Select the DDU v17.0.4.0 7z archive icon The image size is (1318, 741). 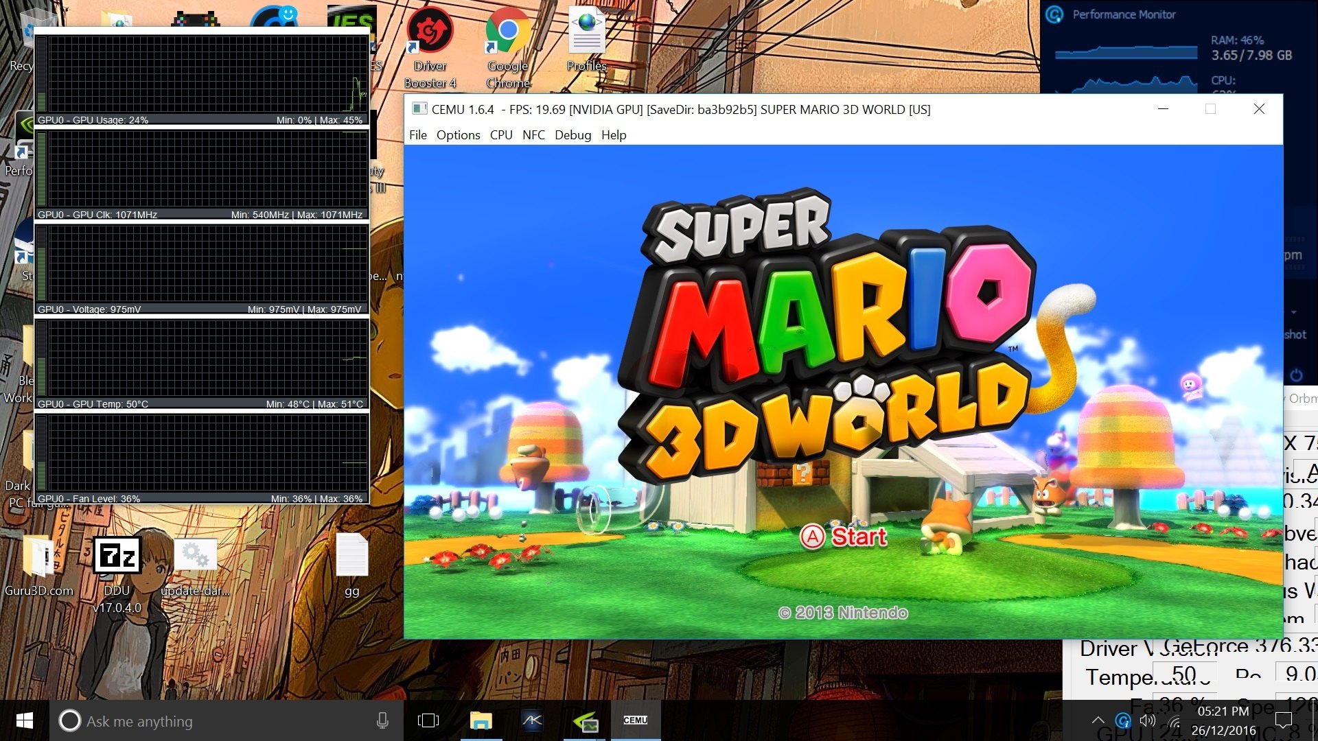[117, 574]
